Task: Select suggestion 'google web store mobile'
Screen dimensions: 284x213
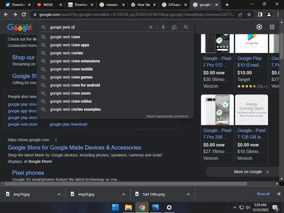Action: (116, 69)
